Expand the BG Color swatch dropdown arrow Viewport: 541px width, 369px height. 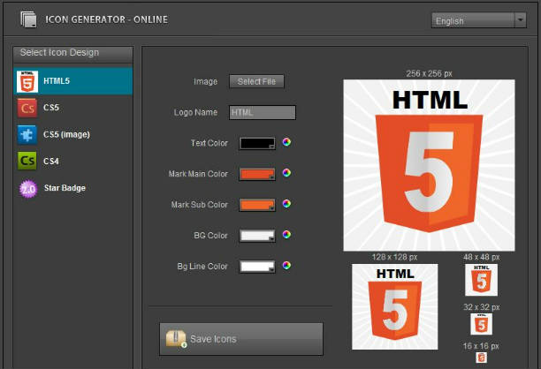tap(271, 239)
